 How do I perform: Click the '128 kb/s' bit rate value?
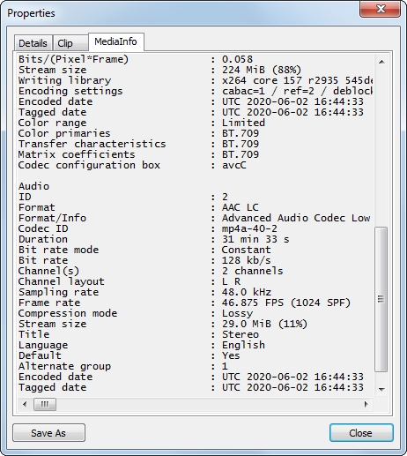pyautogui.click(x=246, y=260)
